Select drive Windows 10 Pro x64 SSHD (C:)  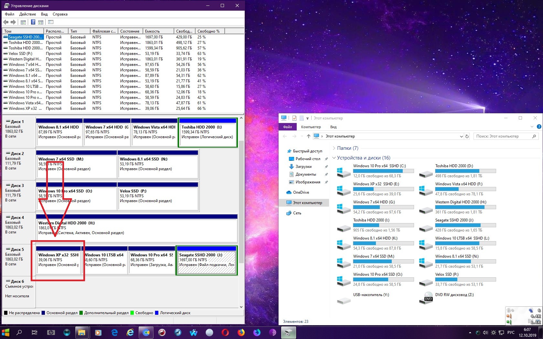[375, 171]
